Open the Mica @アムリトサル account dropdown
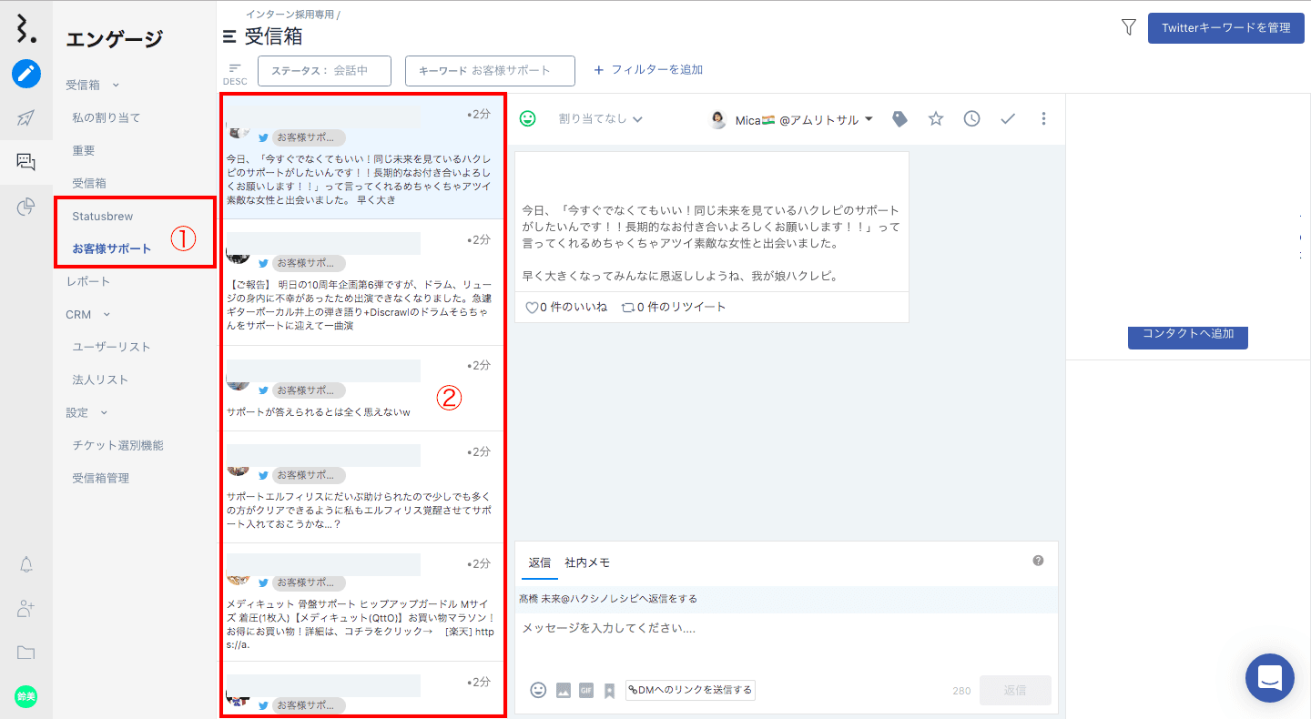1311x719 pixels. pos(792,120)
